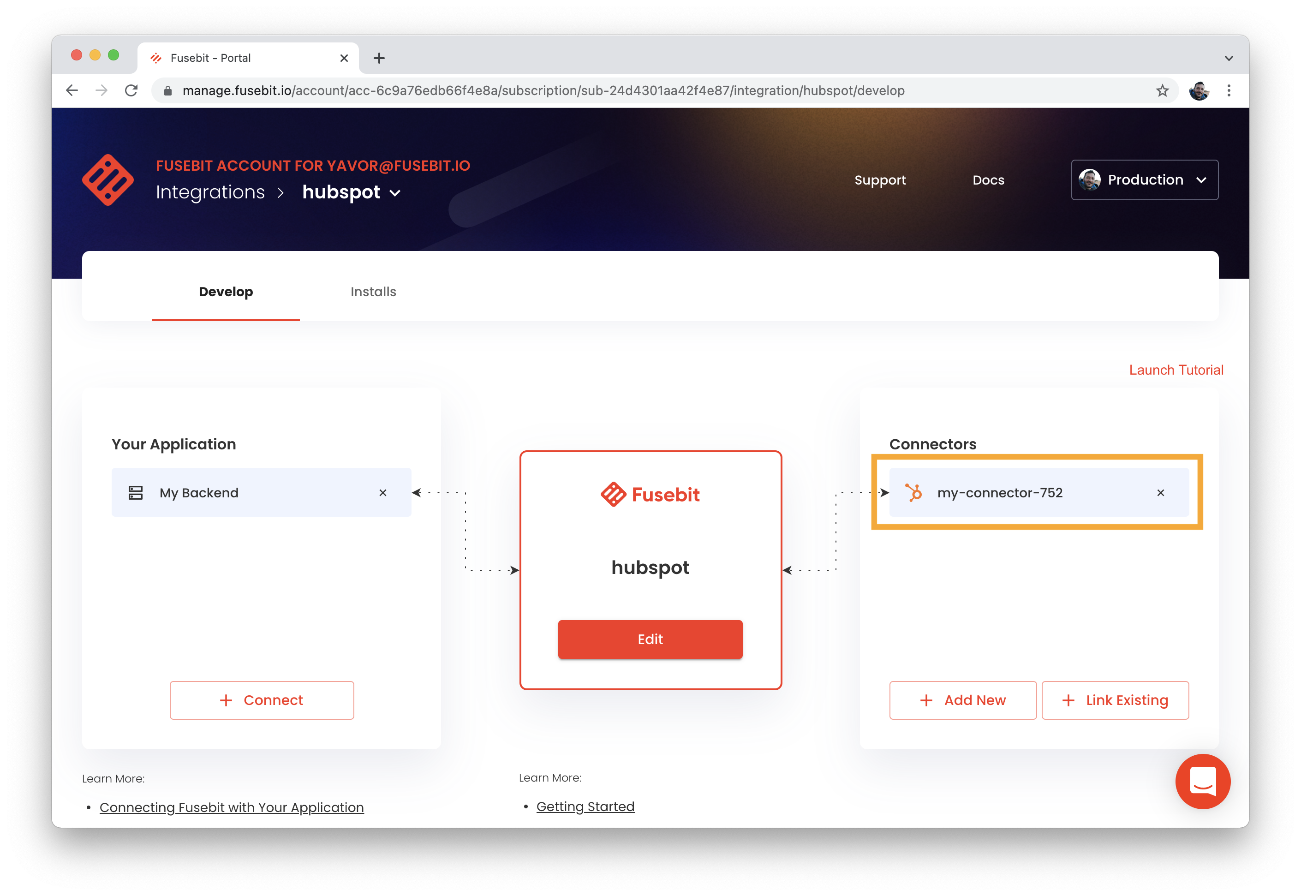Select the Develop tab

coord(226,292)
